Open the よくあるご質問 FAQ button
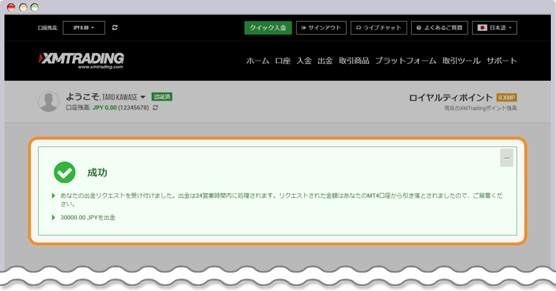 [440, 28]
